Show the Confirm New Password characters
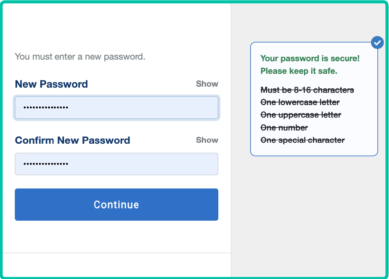Image resolution: width=389 pixels, height=279 pixels. coord(207,140)
